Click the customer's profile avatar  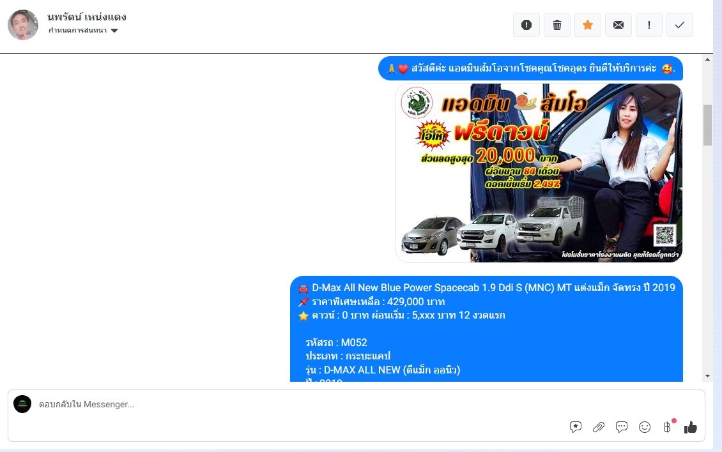(23, 25)
